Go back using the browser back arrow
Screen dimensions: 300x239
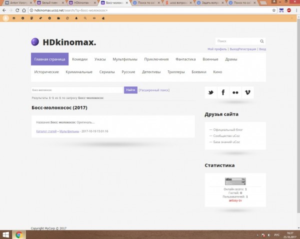[x=4, y=10]
